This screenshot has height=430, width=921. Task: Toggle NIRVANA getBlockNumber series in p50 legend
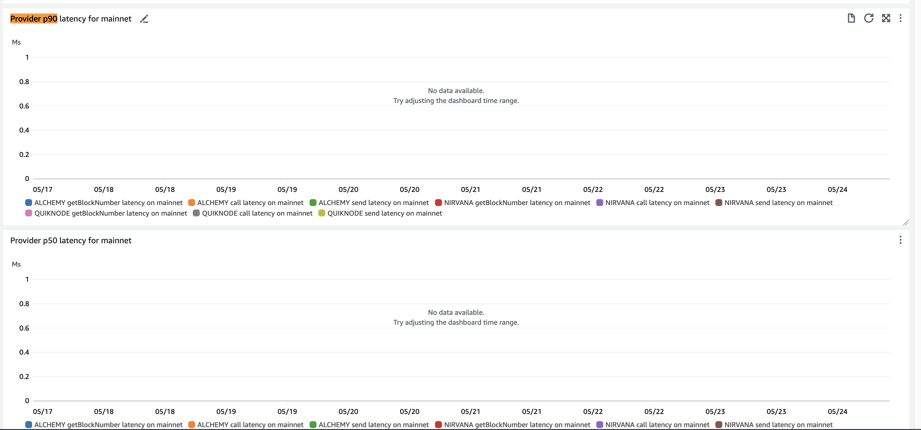tap(513, 425)
